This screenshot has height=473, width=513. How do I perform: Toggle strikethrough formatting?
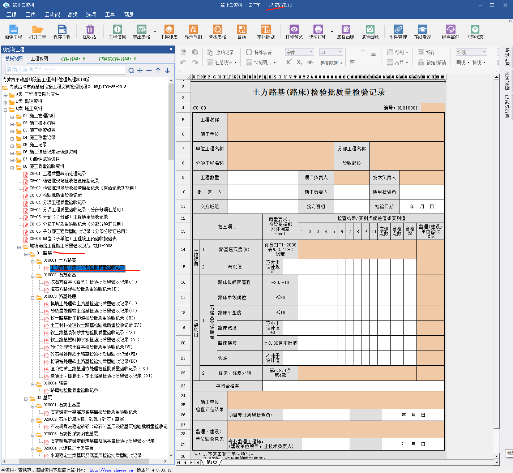click(310, 63)
